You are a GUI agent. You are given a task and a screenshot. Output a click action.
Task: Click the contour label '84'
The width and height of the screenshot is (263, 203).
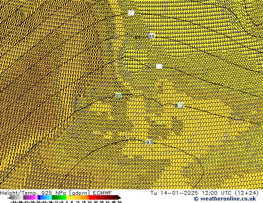pos(151,36)
